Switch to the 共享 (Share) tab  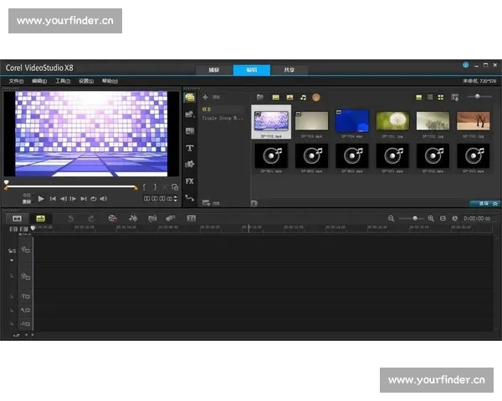[x=289, y=70]
